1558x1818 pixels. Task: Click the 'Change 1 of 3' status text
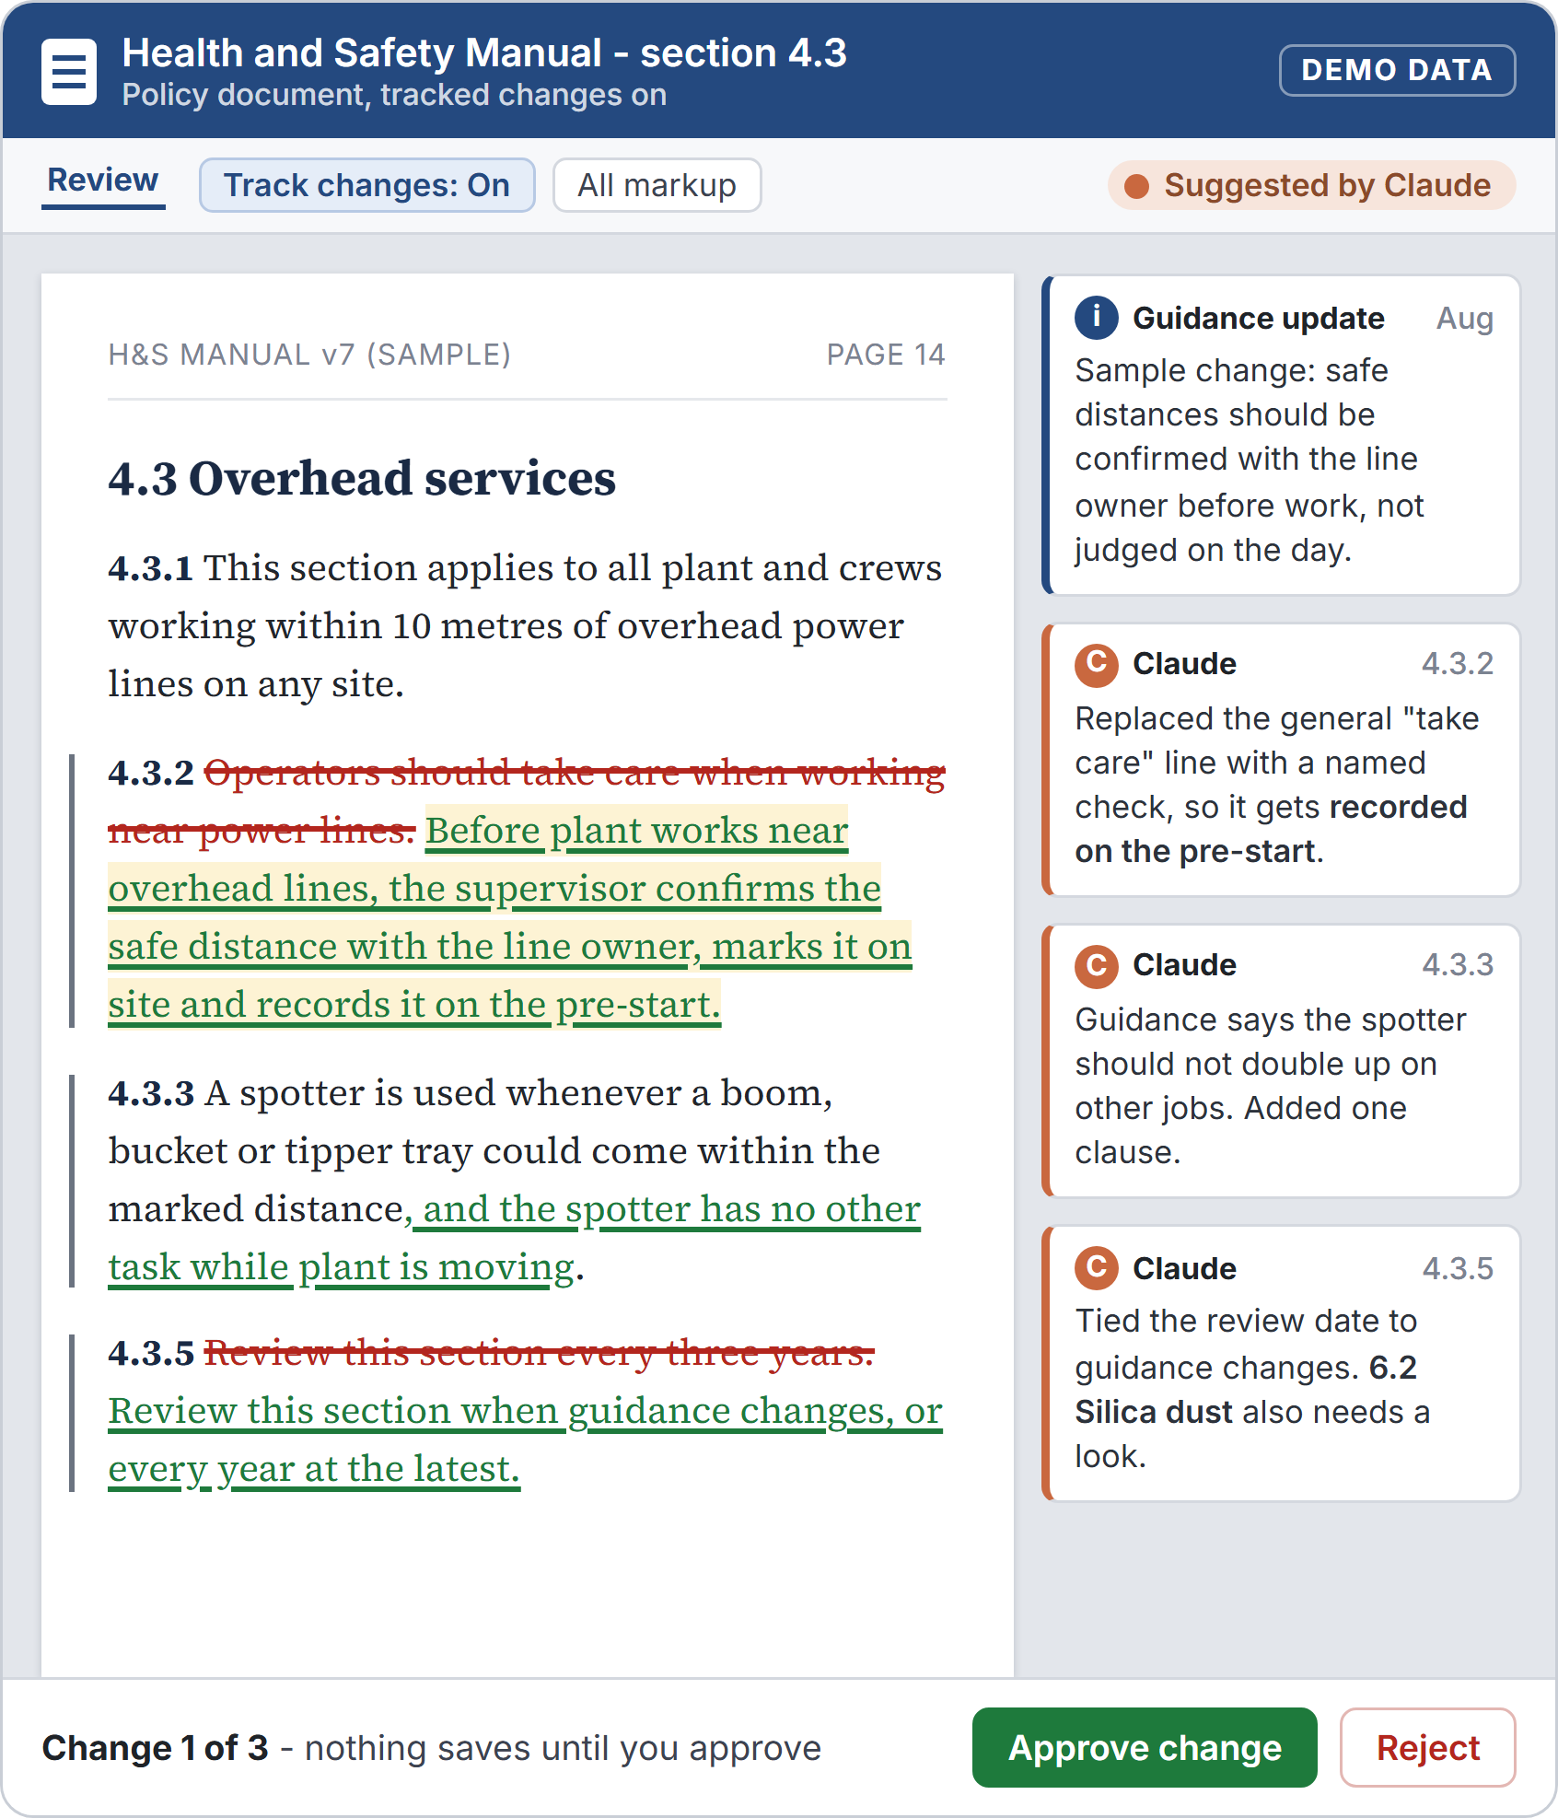click(x=156, y=1748)
